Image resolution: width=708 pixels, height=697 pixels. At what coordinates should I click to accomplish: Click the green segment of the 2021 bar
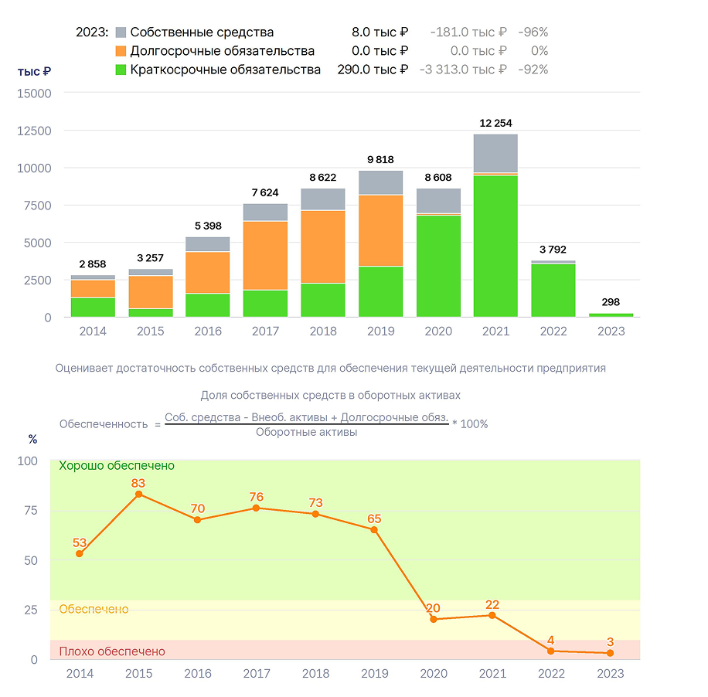coord(495,246)
